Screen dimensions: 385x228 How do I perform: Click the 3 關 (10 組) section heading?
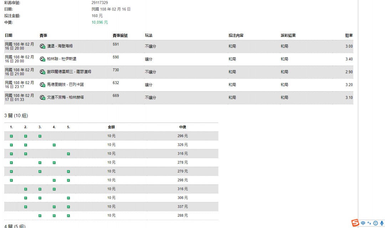click(16, 116)
